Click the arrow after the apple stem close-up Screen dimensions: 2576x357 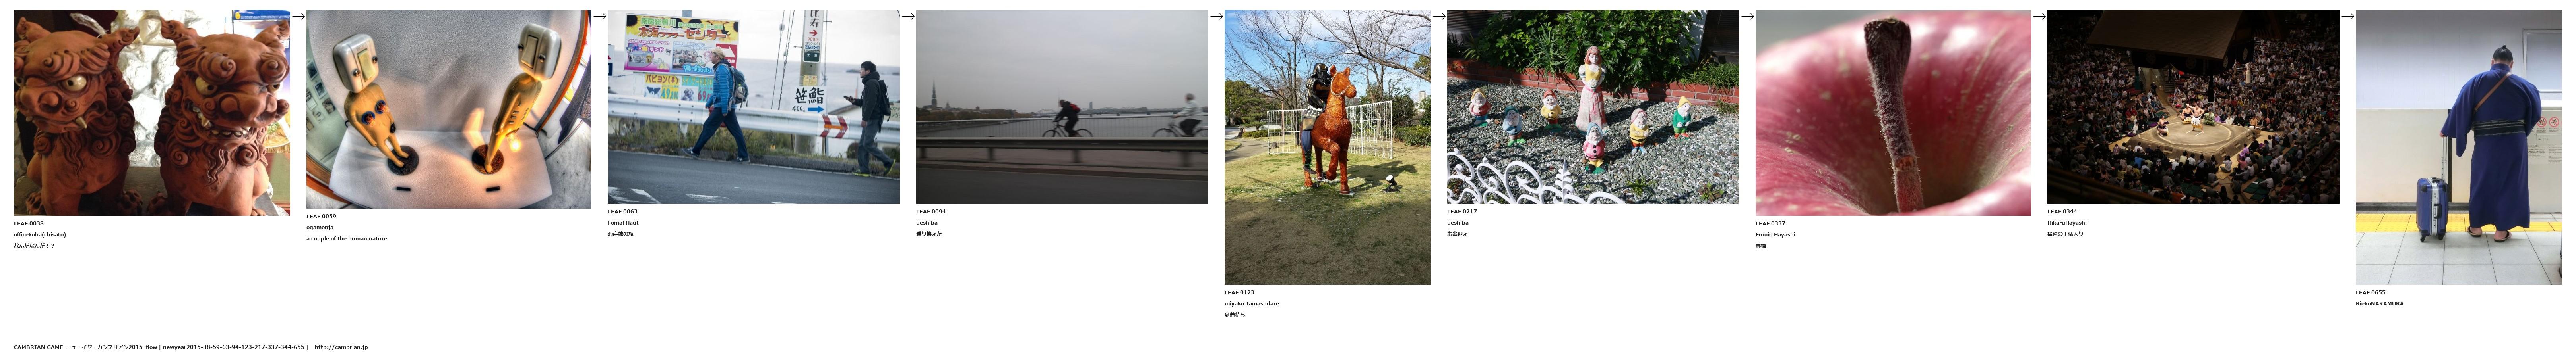[x=2039, y=16]
